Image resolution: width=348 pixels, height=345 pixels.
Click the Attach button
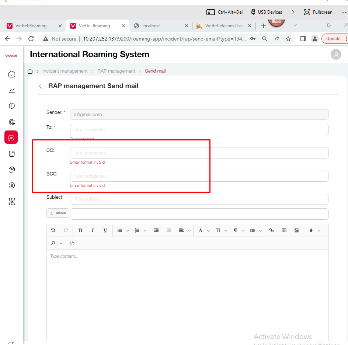[x=58, y=213]
